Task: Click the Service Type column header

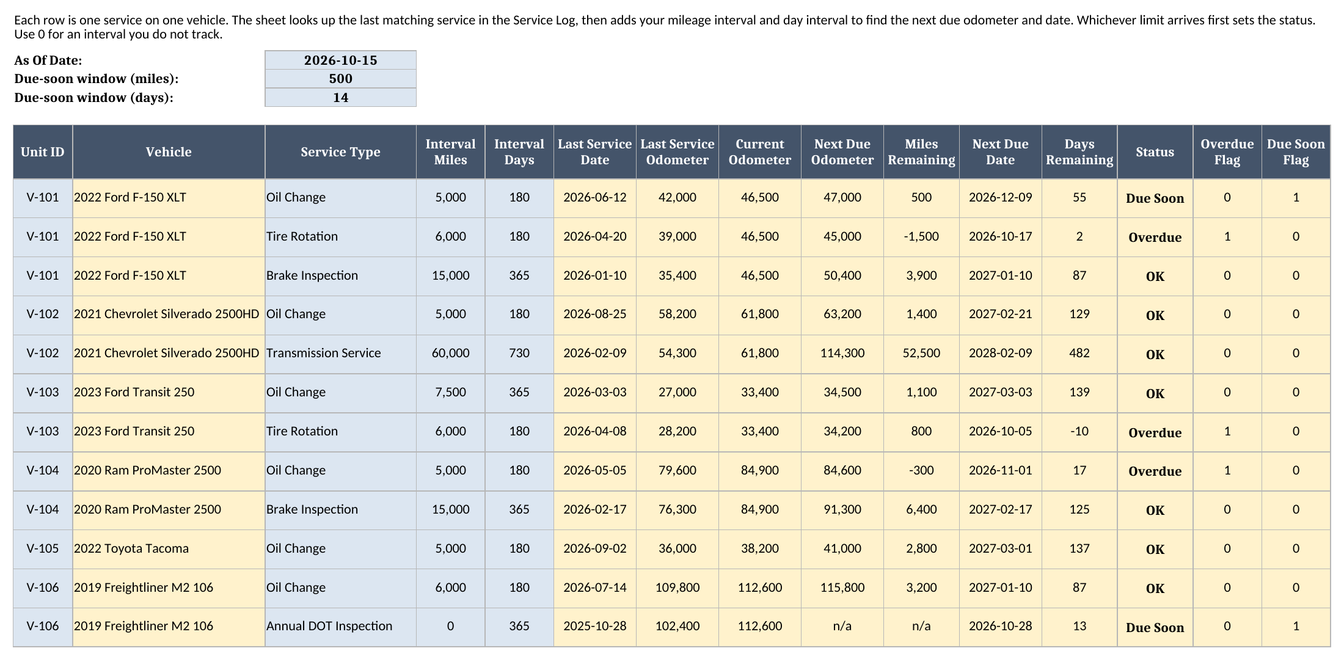Action: pyautogui.click(x=340, y=152)
